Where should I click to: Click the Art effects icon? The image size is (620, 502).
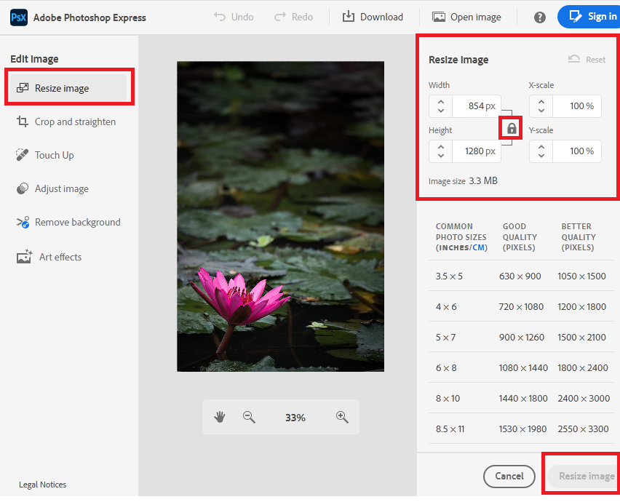point(24,257)
